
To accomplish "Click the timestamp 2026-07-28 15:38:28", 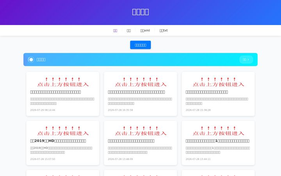I will [x=198, y=110].
